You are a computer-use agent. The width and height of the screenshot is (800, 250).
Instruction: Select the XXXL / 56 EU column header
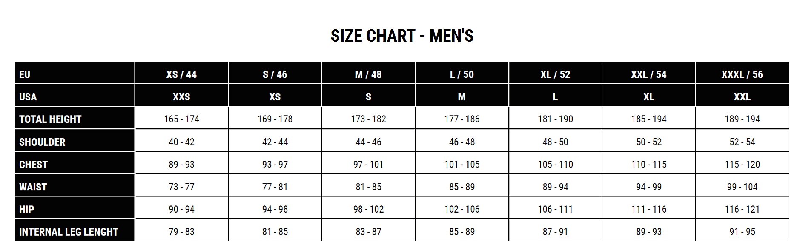(x=742, y=74)
